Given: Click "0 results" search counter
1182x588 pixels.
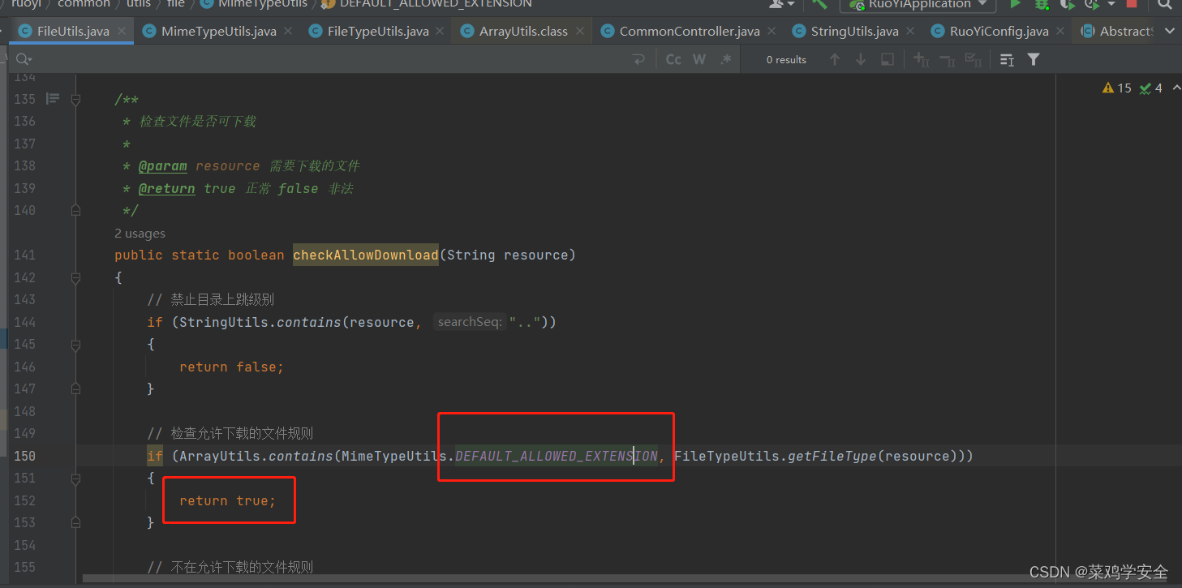Looking at the screenshot, I should (x=786, y=59).
